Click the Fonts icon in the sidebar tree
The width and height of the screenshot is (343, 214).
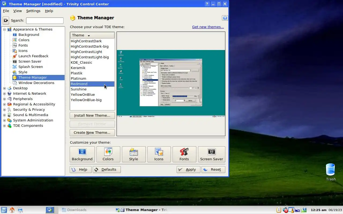click(x=15, y=45)
